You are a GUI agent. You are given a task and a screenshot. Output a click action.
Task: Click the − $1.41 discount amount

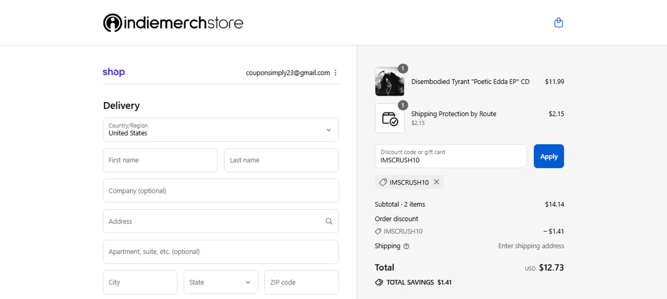[x=554, y=231]
